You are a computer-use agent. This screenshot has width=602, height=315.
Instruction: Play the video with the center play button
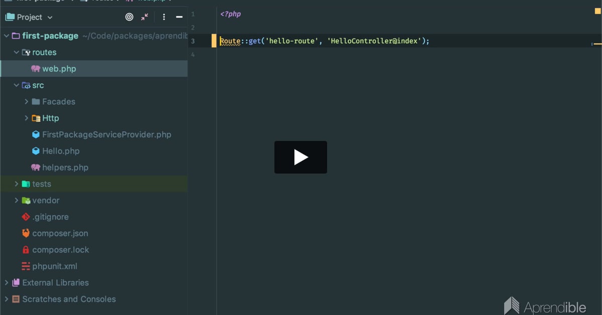pos(300,157)
